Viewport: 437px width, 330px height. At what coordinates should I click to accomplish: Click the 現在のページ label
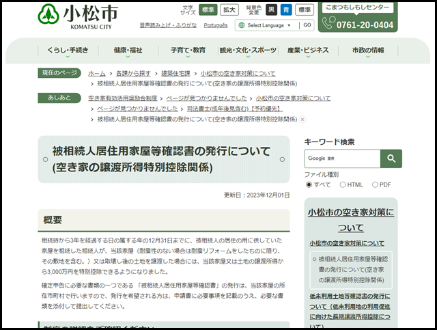[x=59, y=73]
